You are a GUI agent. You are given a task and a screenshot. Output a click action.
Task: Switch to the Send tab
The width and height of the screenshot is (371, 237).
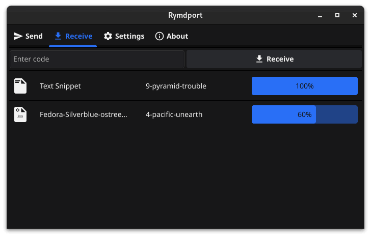[28, 36]
